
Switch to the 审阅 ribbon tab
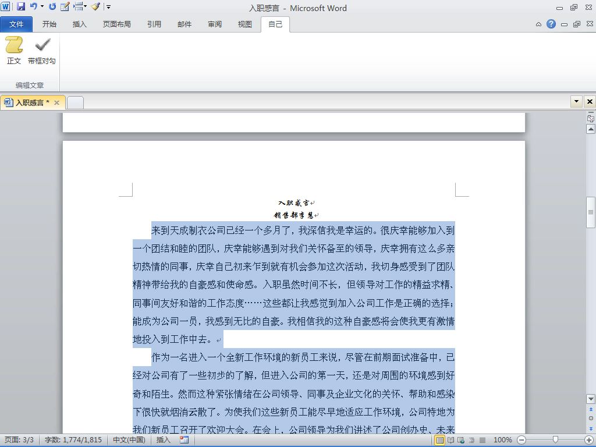(215, 24)
